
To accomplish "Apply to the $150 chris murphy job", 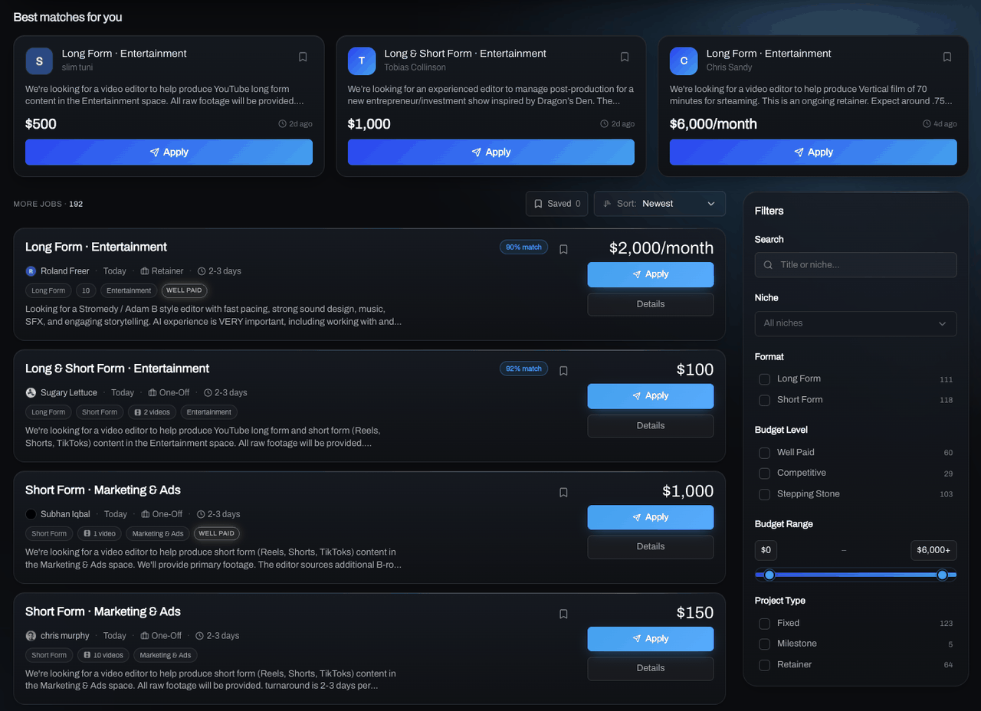I will (651, 639).
